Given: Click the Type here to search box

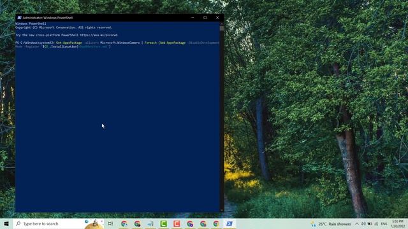Looking at the screenshot, I should 58,223.
